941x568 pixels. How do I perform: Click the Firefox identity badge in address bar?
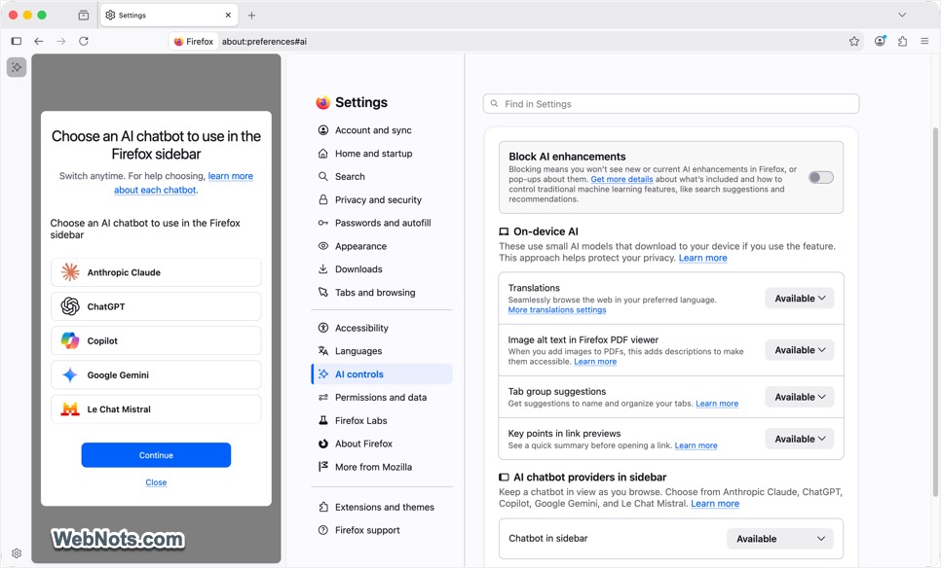point(194,42)
